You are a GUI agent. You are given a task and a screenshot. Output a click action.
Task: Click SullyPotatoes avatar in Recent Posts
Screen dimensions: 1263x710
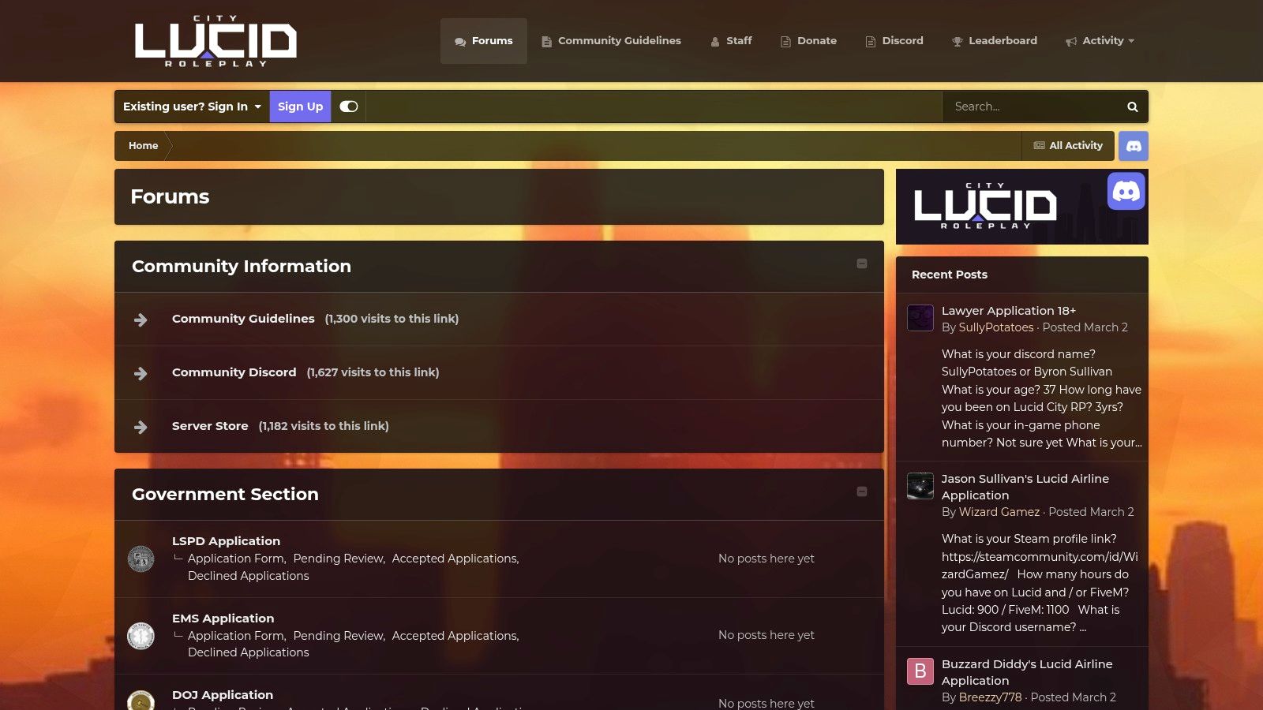coord(920,318)
